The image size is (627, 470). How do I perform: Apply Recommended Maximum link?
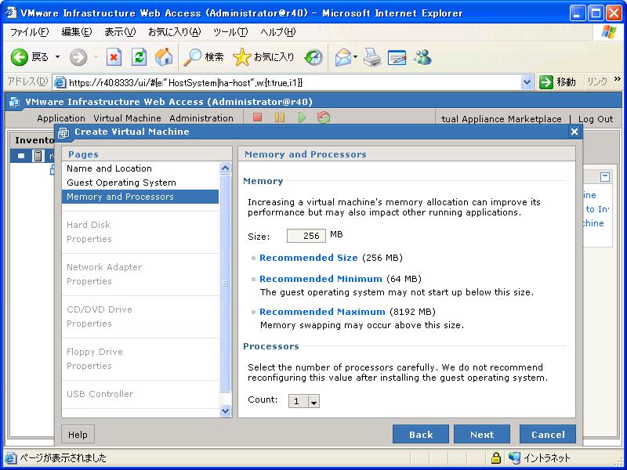(322, 312)
